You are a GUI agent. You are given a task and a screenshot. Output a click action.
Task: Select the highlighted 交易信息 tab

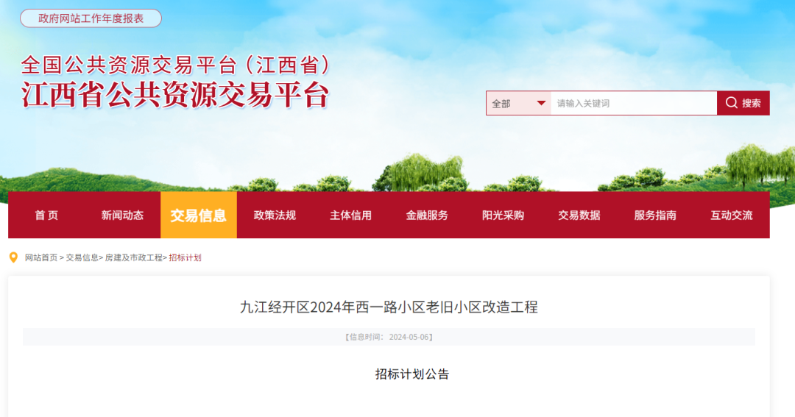click(x=199, y=215)
